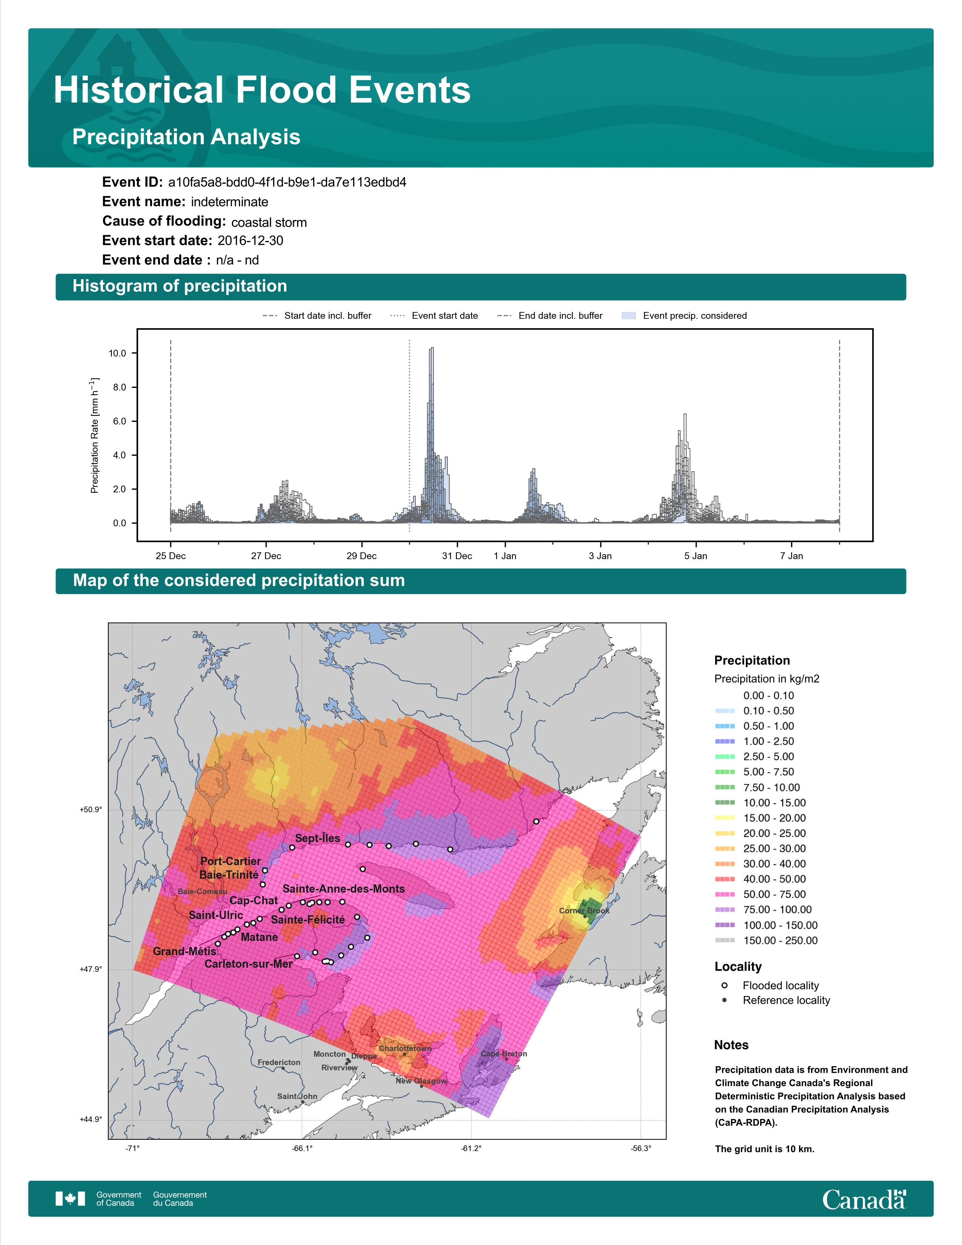The height and width of the screenshot is (1245, 962).
Task: Click the Saint John reference locality label
Action: click(x=297, y=1096)
